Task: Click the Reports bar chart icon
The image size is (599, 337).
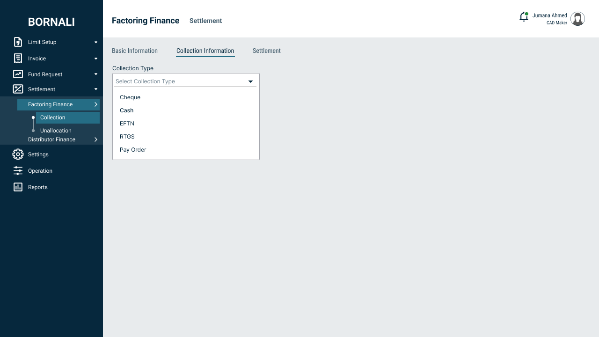Action: 18,187
